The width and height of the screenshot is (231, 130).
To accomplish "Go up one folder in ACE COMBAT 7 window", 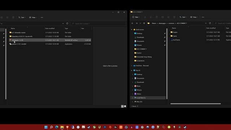I will 144,23.
